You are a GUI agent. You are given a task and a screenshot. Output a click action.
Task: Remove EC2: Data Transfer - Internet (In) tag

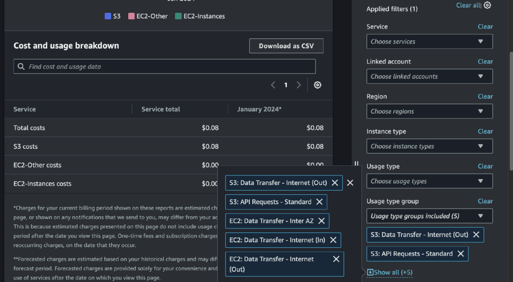point(333,240)
